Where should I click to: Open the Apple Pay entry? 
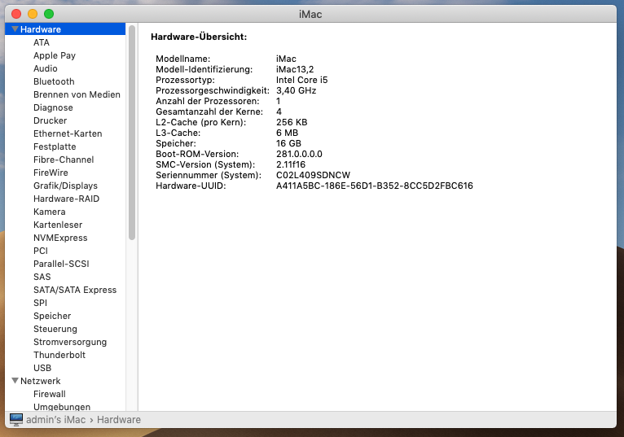point(55,55)
